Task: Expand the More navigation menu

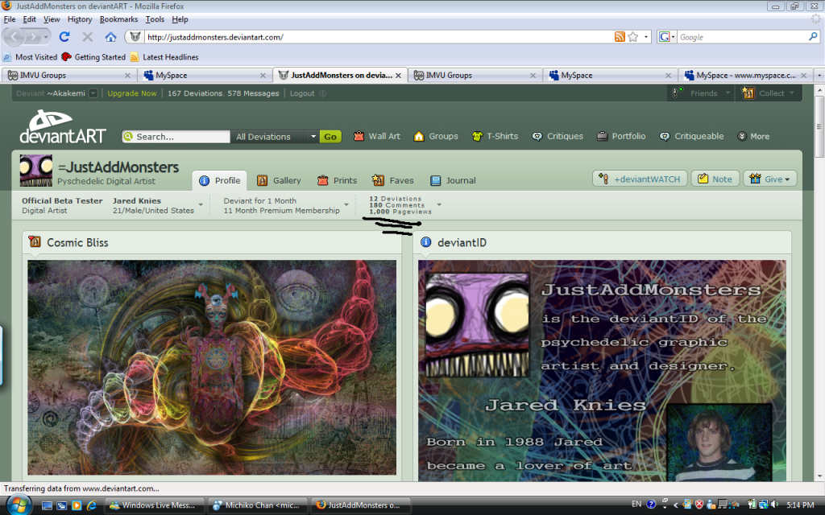Action: click(753, 136)
